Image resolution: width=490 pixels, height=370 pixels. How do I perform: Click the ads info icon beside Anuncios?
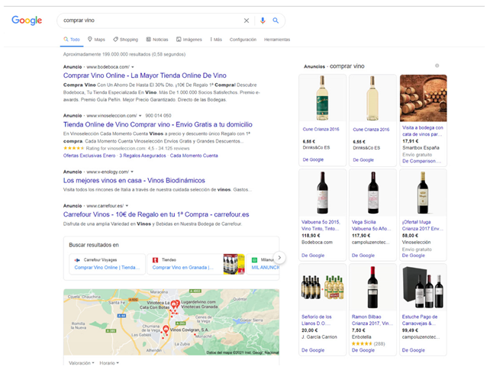(x=437, y=66)
